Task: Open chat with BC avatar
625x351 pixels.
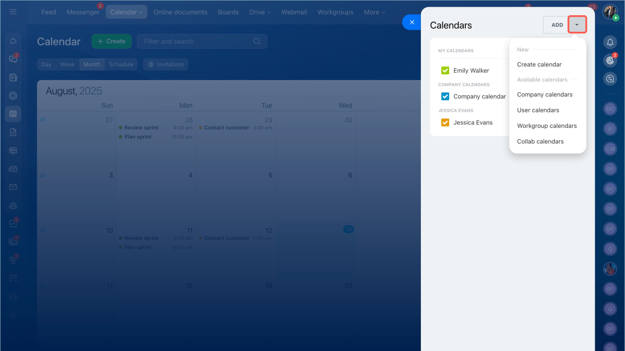Action: [610, 109]
